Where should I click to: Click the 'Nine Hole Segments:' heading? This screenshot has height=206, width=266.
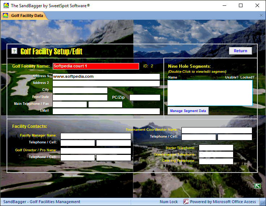[x=189, y=66]
